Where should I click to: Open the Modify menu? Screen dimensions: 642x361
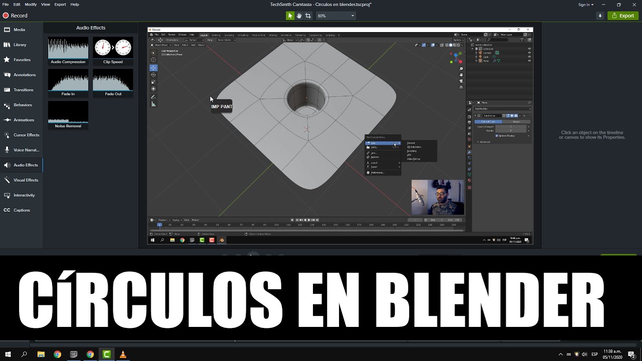(x=31, y=5)
